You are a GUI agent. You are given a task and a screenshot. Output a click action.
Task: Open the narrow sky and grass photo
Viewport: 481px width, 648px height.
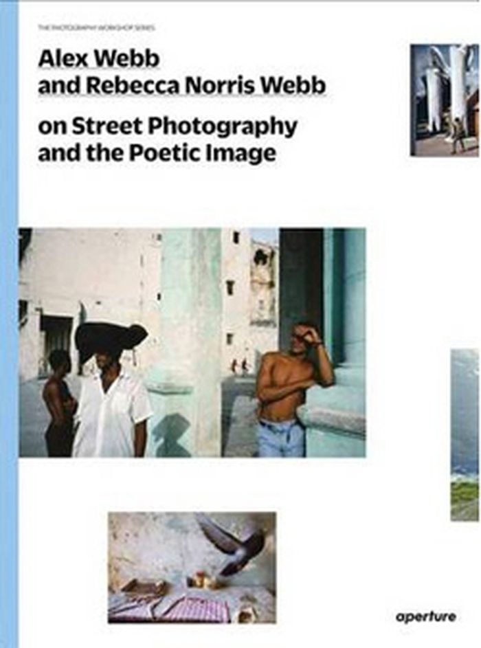pos(465,435)
